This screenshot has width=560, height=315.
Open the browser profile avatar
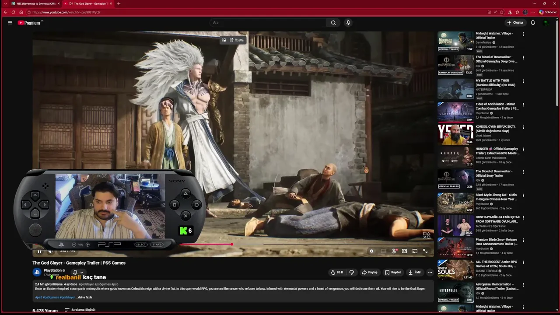(x=525, y=12)
